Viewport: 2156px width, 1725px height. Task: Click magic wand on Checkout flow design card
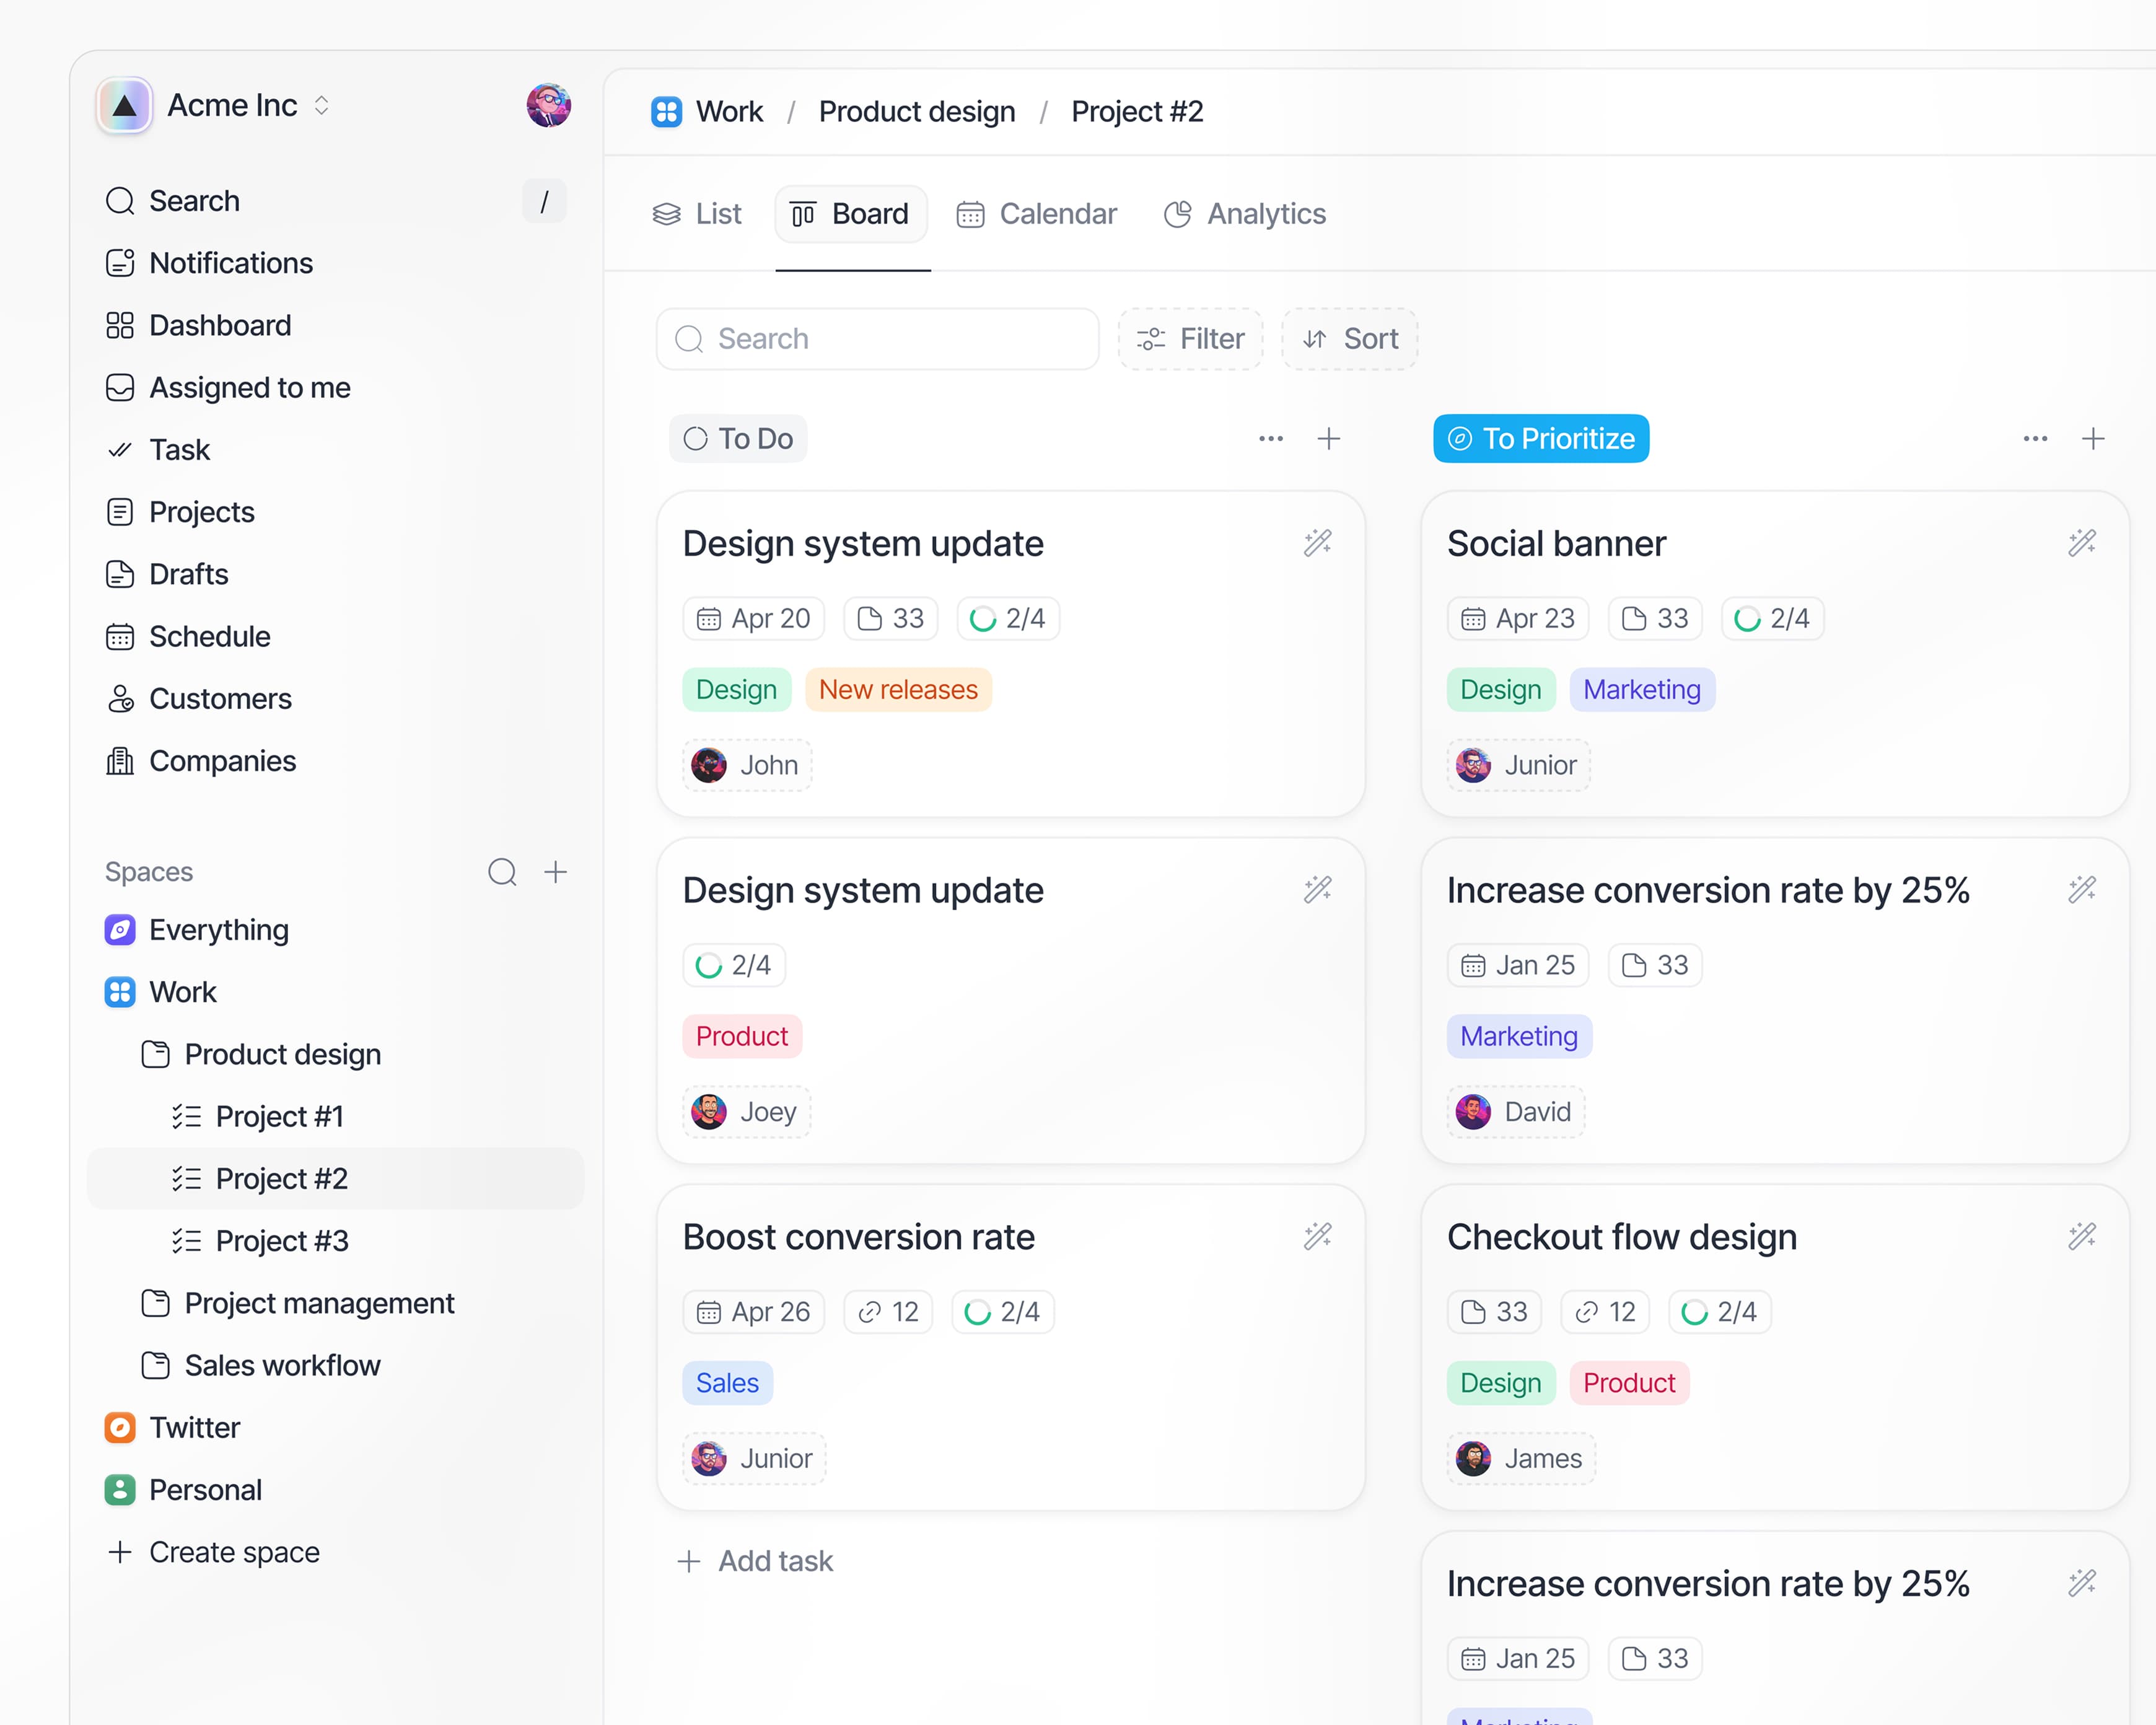pos(2082,1237)
